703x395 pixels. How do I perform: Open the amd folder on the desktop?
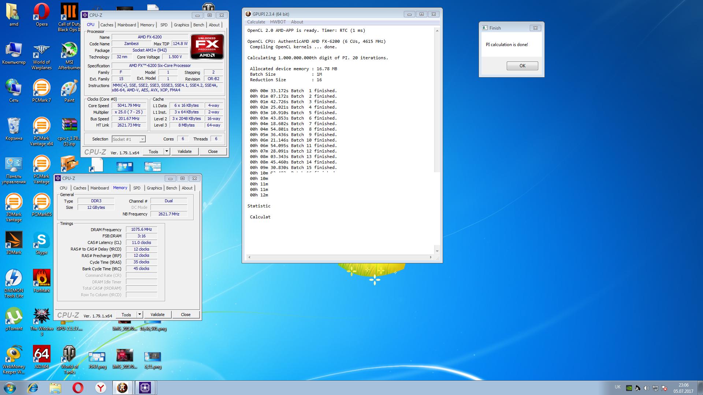[14, 15]
